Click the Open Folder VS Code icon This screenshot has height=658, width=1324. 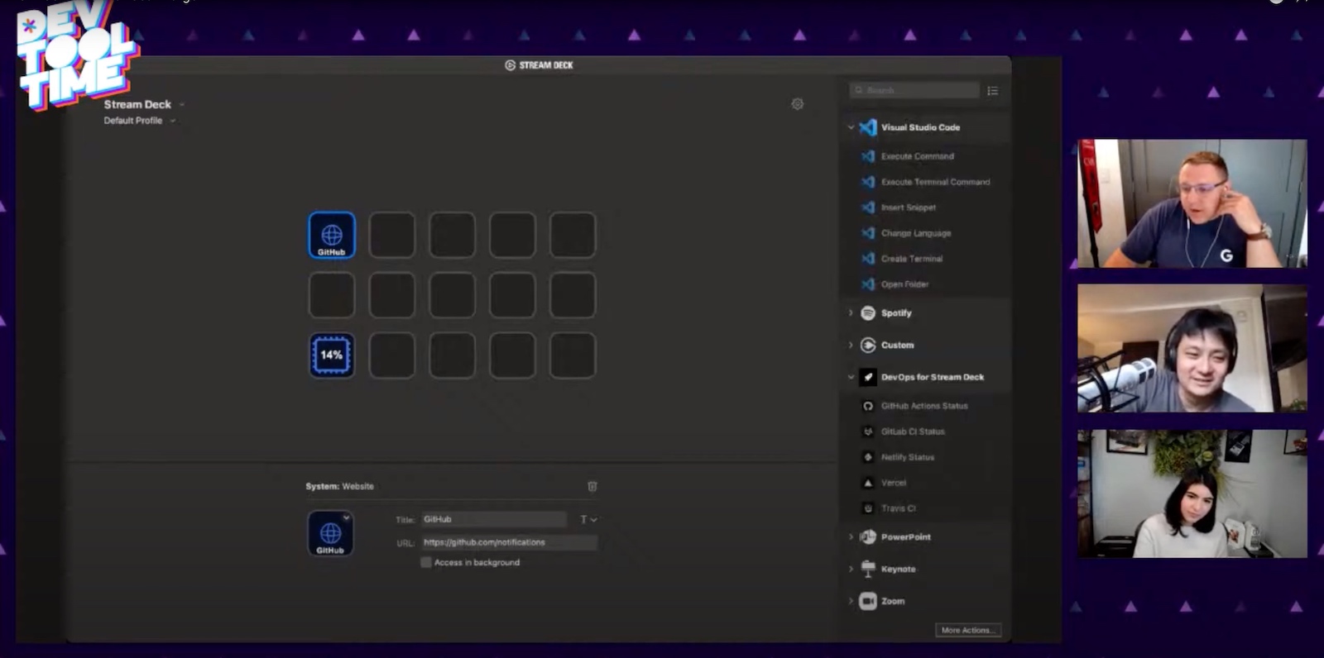[x=868, y=284]
